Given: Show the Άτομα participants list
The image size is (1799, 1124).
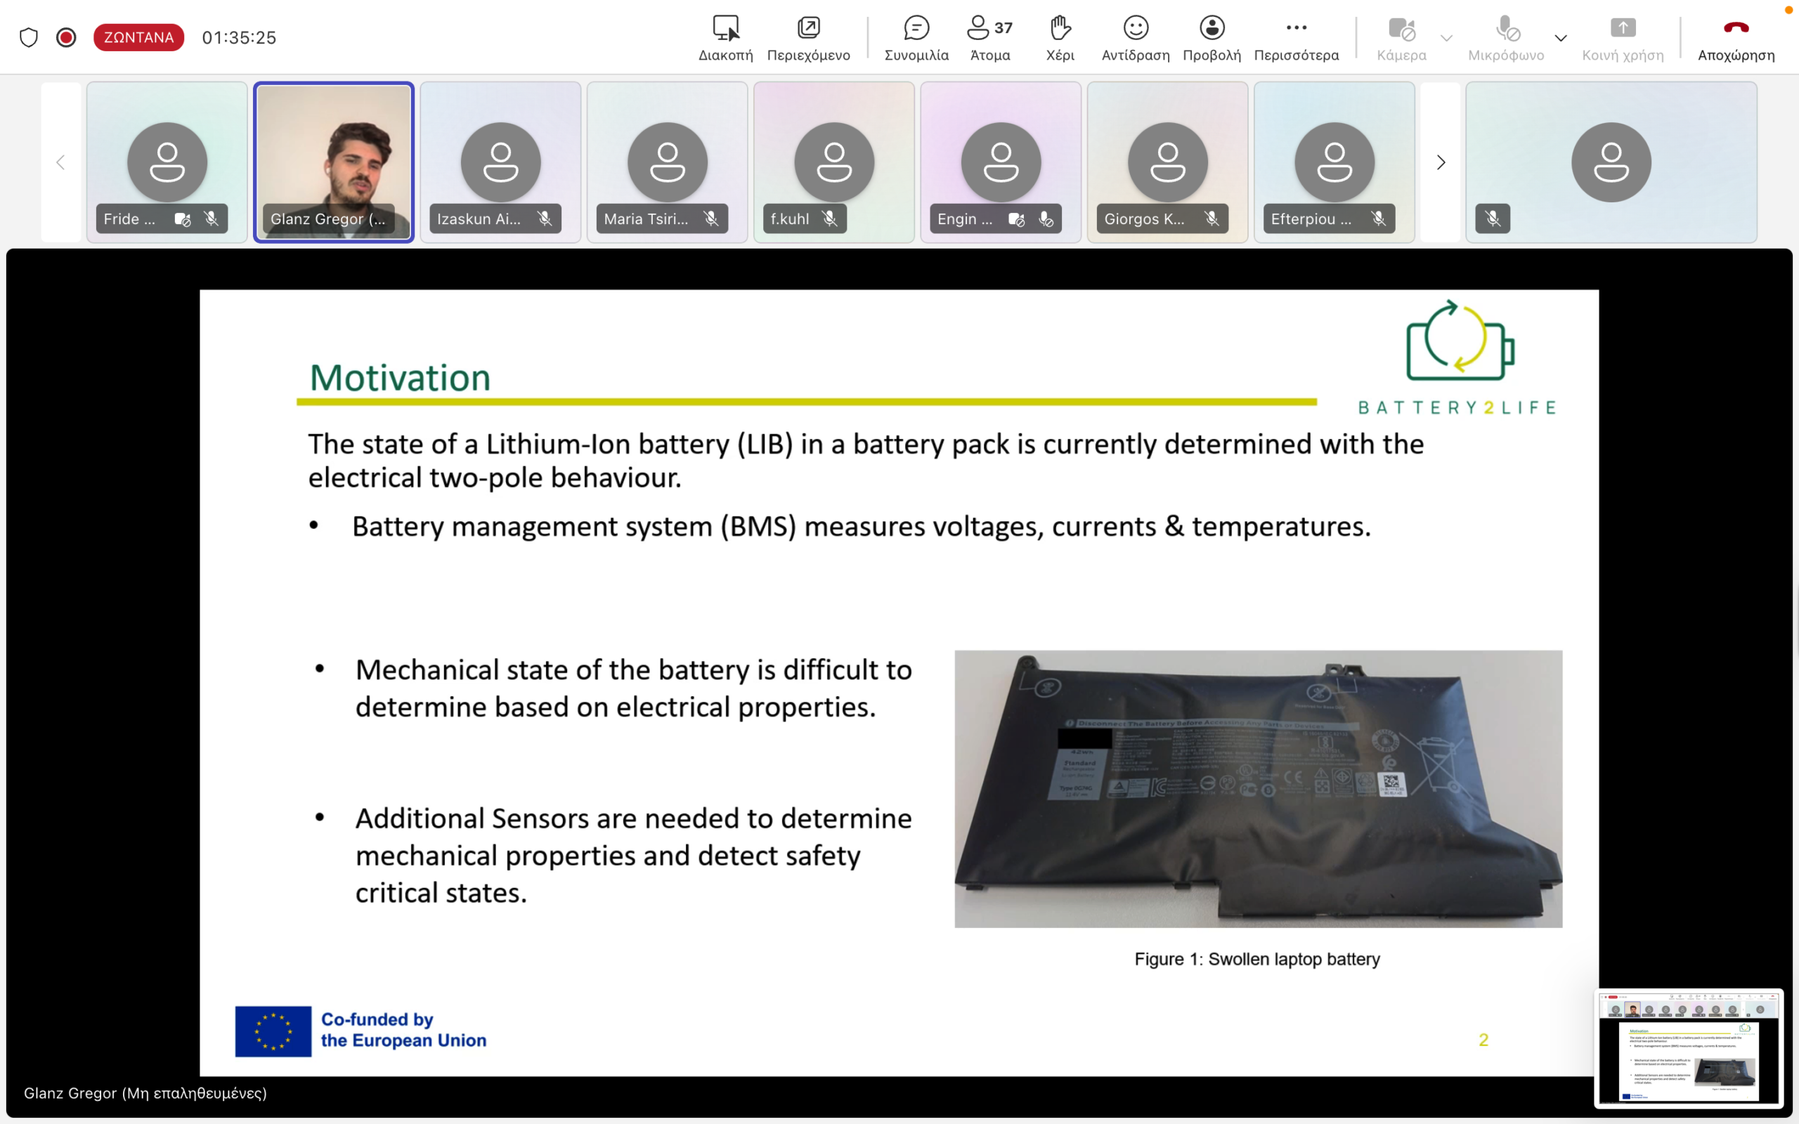Looking at the screenshot, I should (x=989, y=37).
